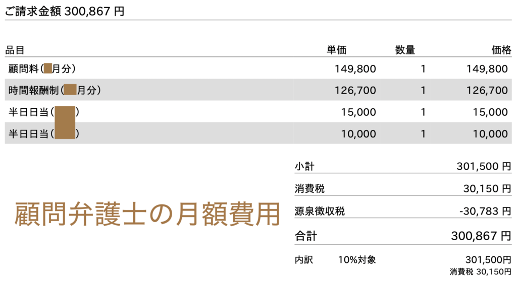This screenshot has height=282, width=517.
Task: Click the 消費税 label in totals
Action: [309, 189]
